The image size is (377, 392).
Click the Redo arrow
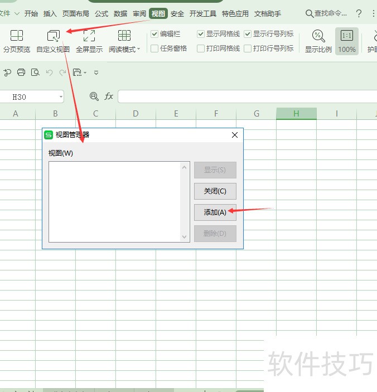click(62, 72)
